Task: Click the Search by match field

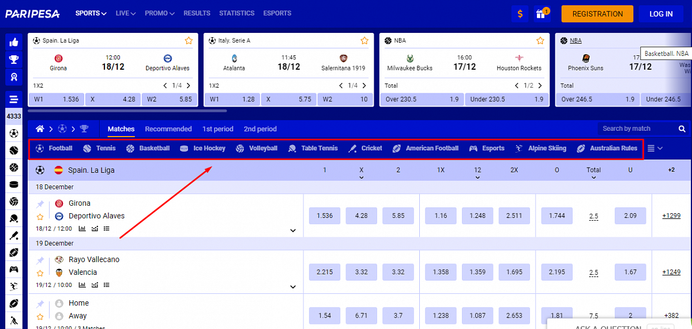Action: click(637, 129)
